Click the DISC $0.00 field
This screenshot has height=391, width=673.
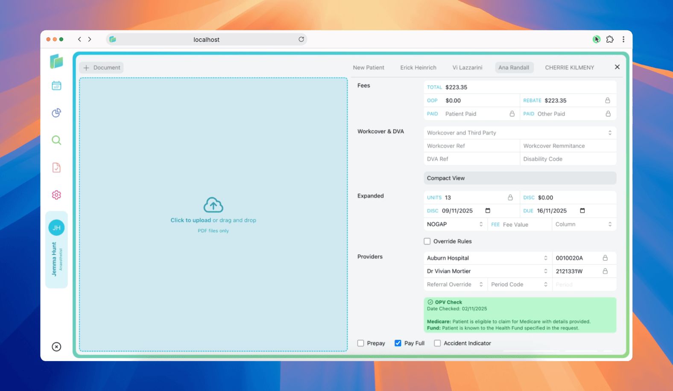[x=568, y=197]
